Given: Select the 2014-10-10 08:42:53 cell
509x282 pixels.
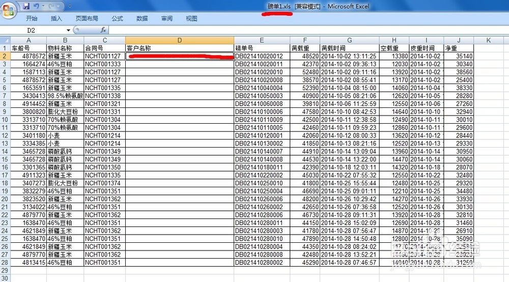Looking at the screenshot, I should [x=349, y=111].
